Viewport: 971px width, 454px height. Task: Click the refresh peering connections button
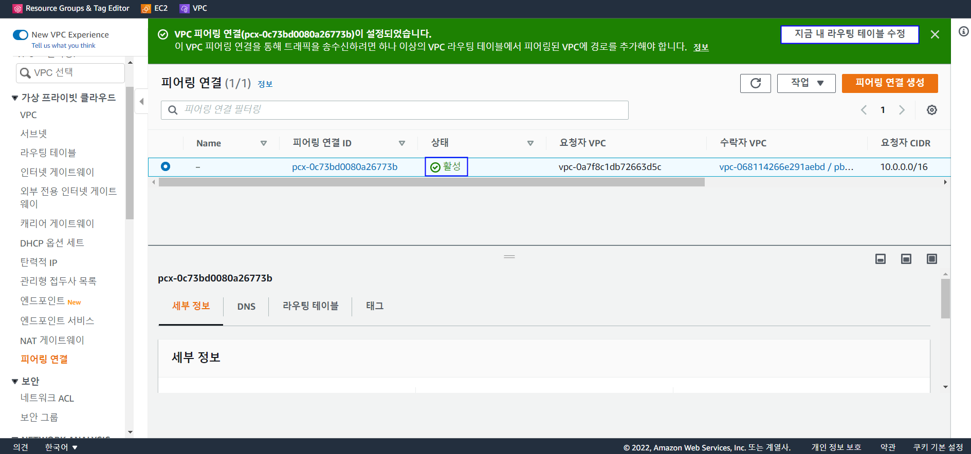pyautogui.click(x=755, y=83)
